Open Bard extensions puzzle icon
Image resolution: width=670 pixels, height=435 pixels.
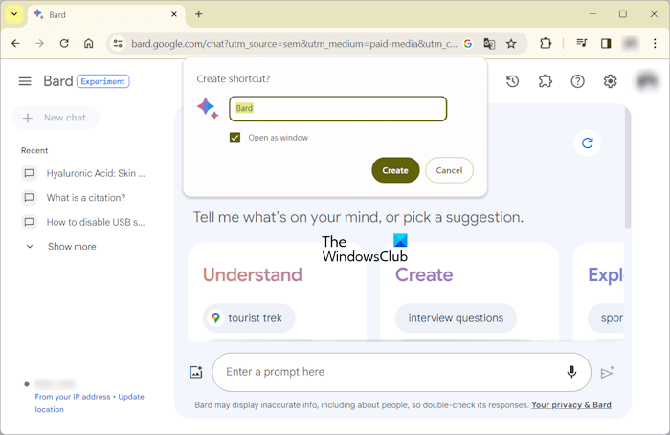point(546,81)
